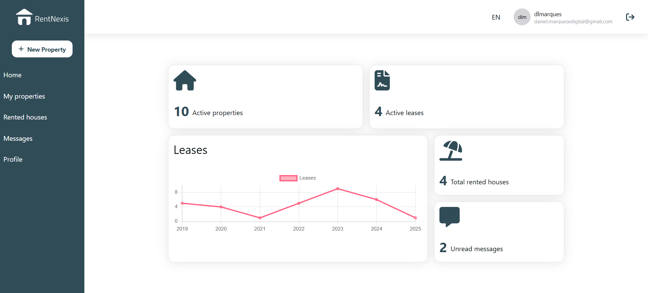Viewport: 648px width, 293px height.
Task: Click the signed document icon for Active leases
Action: (382, 80)
